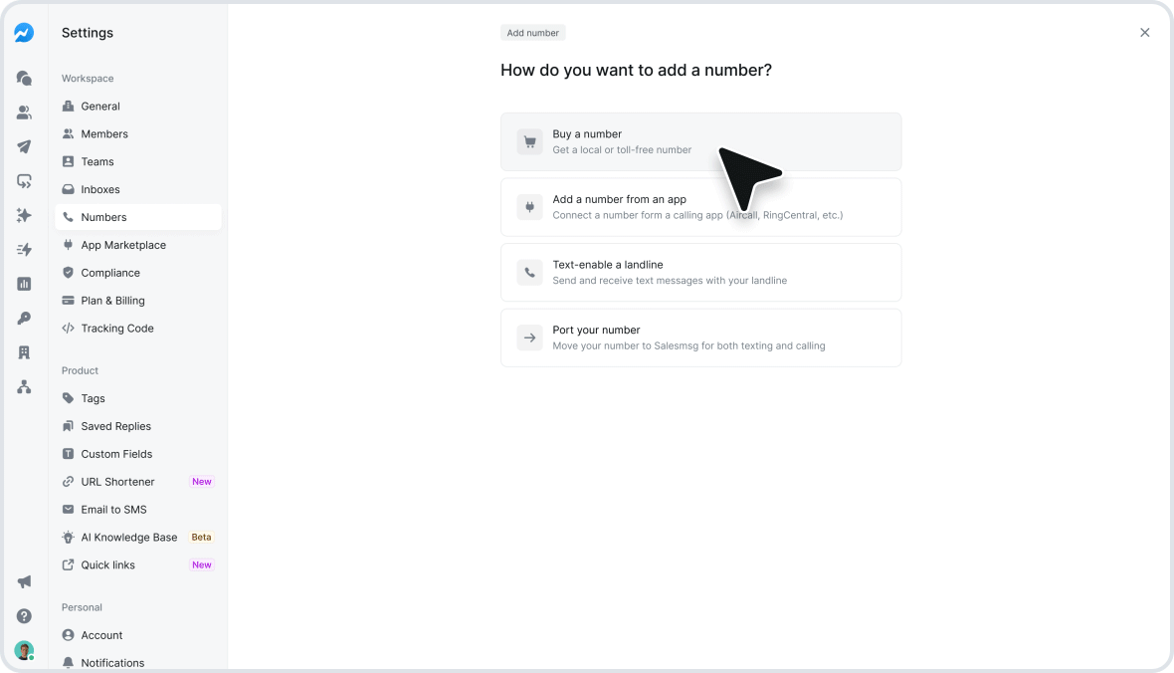1174x673 pixels.
Task: Click your profile avatar at bottom left
Action: (24, 649)
